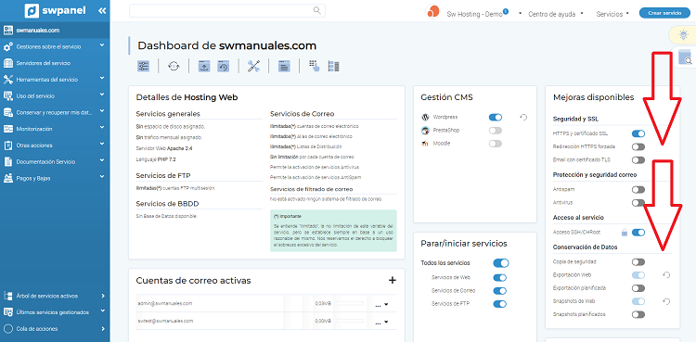Expand Herramientas del servicio chevron
This screenshot has width=696, height=342.
coord(102,79)
